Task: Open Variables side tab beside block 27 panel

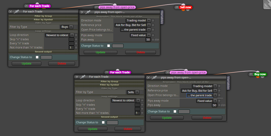Action: click(162, 17)
